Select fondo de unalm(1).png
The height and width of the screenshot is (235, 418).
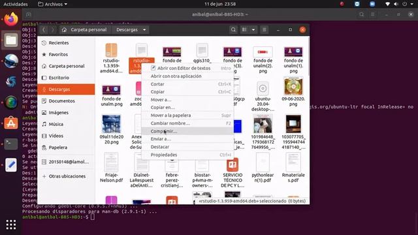293,59
